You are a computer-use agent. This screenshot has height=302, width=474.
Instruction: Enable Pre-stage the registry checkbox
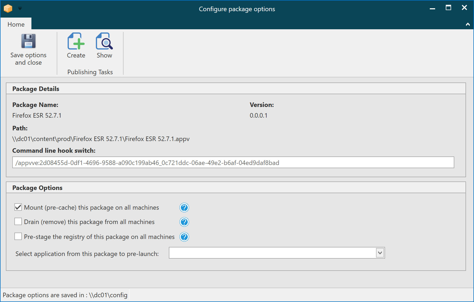pyautogui.click(x=18, y=237)
